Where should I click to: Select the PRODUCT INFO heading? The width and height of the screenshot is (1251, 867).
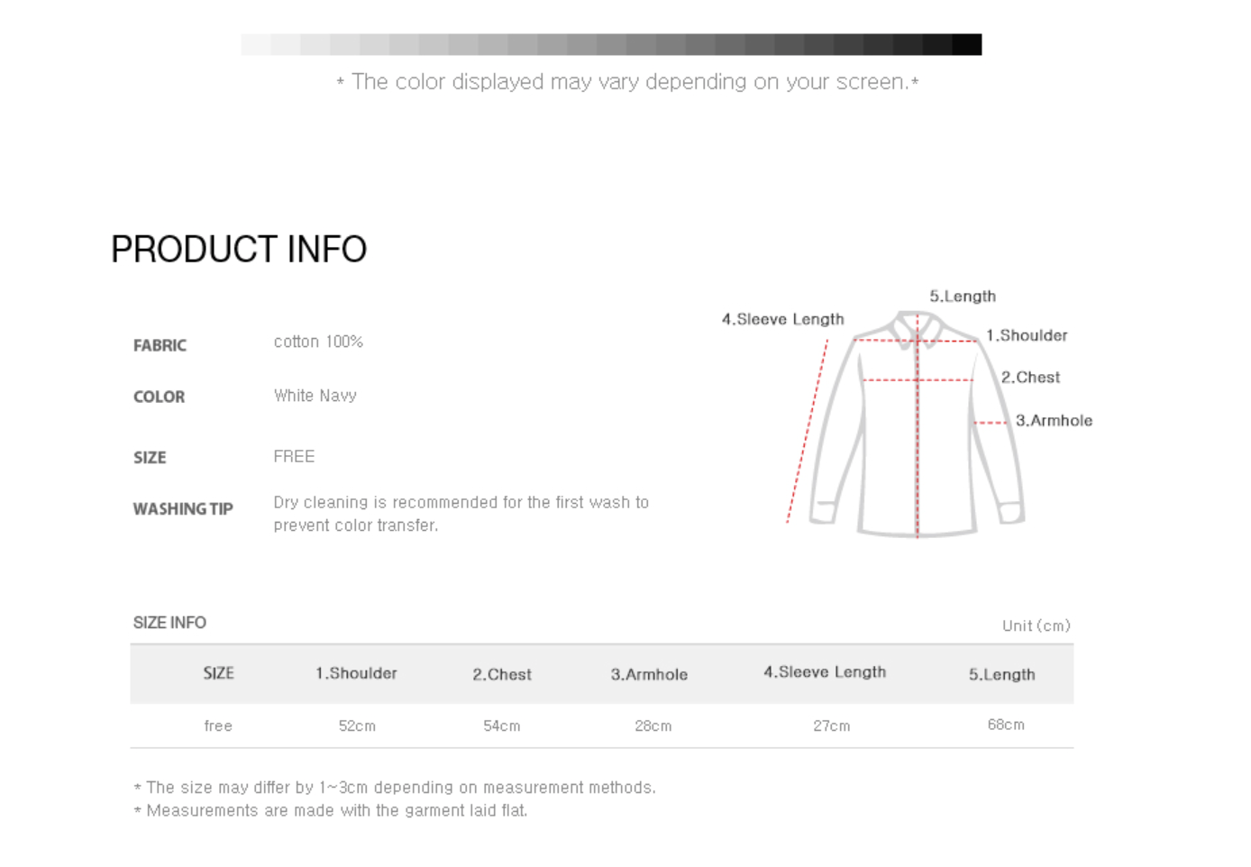pos(239,249)
